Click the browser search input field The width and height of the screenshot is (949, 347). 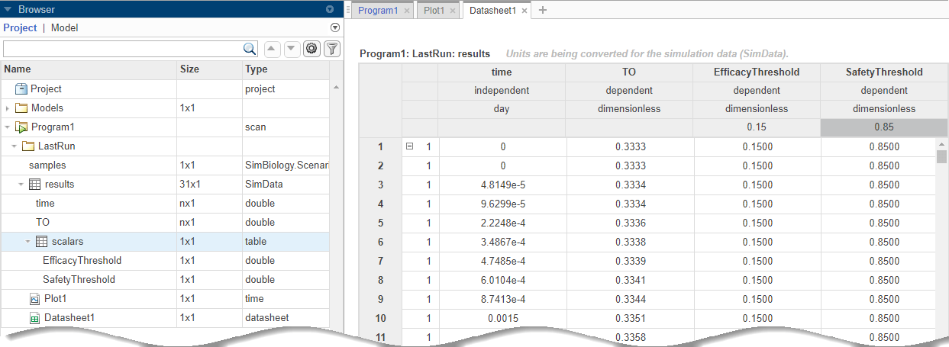122,49
